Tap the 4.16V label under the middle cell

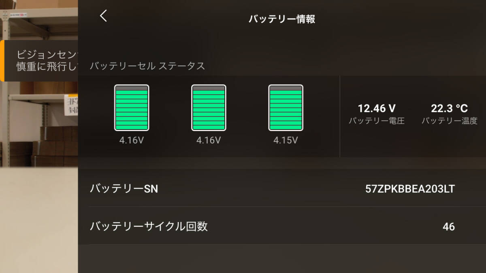coord(209,140)
